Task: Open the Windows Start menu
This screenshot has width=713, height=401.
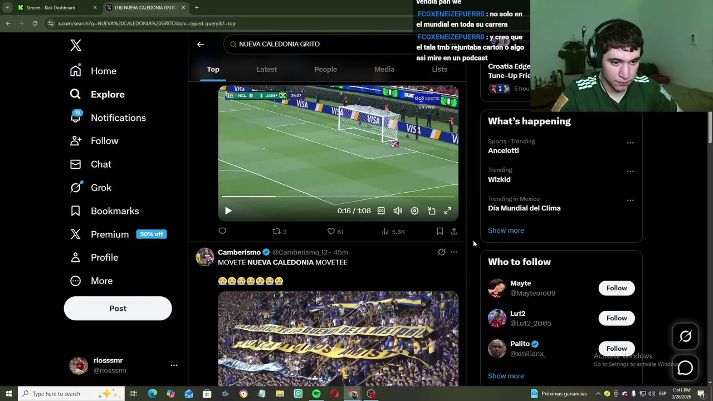Action: click(x=9, y=394)
